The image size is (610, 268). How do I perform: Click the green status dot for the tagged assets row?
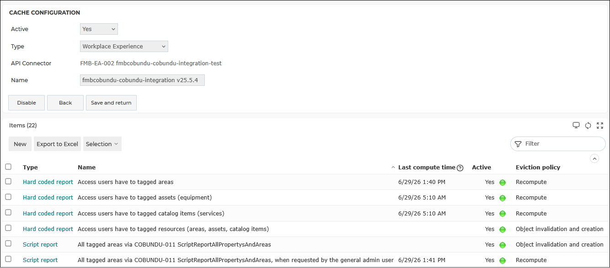503,198
